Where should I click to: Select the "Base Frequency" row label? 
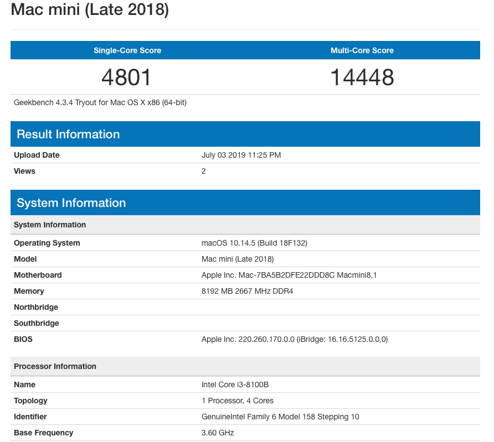pos(44,433)
